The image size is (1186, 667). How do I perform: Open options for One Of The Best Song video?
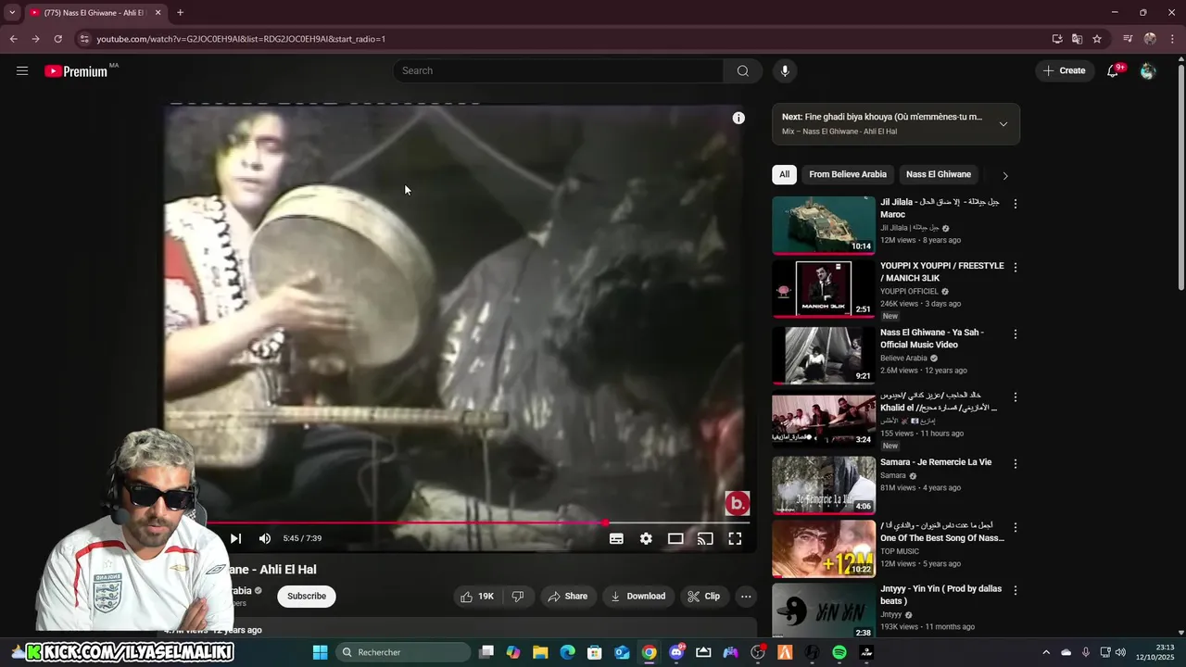click(1016, 528)
